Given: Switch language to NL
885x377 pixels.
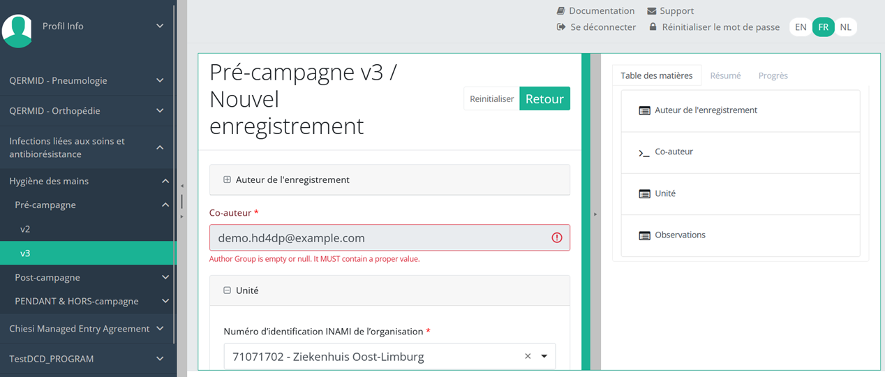Looking at the screenshot, I should (845, 27).
